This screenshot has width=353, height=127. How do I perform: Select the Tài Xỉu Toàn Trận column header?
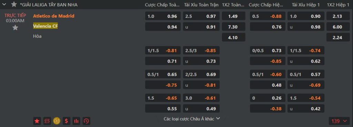201,5
